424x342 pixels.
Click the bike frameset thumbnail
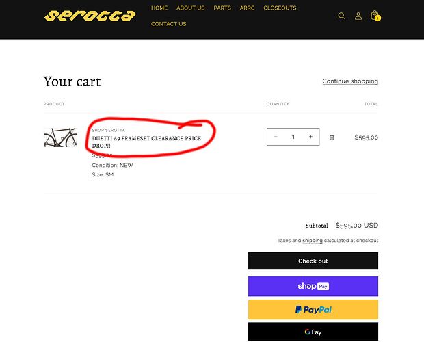pos(60,137)
